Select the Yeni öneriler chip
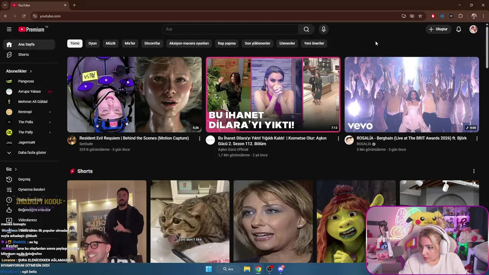489x275 pixels. point(314,44)
